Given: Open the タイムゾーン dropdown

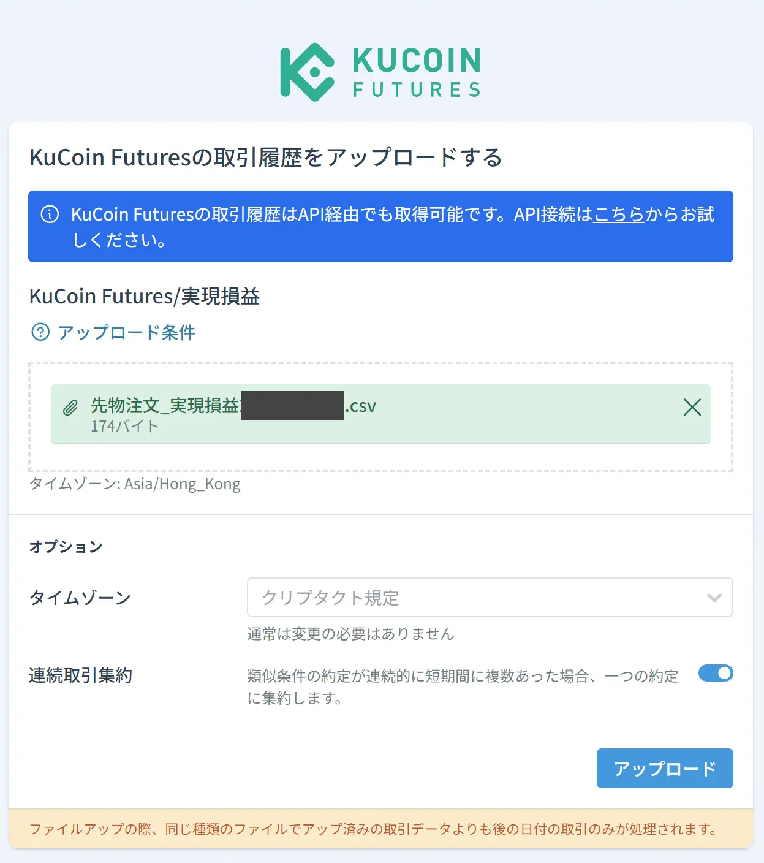Looking at the screenshot, I should (490, 597).
